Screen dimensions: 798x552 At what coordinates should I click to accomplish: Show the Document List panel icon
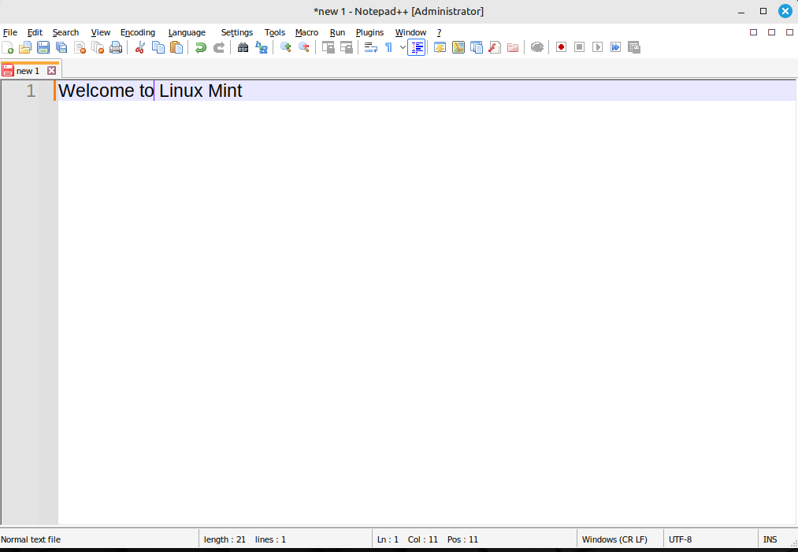coord(477,47)
